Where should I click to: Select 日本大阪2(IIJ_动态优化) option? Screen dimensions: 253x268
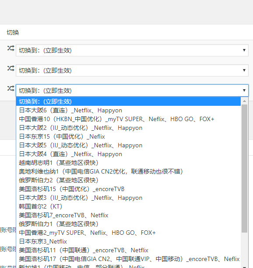click(128, 128)
